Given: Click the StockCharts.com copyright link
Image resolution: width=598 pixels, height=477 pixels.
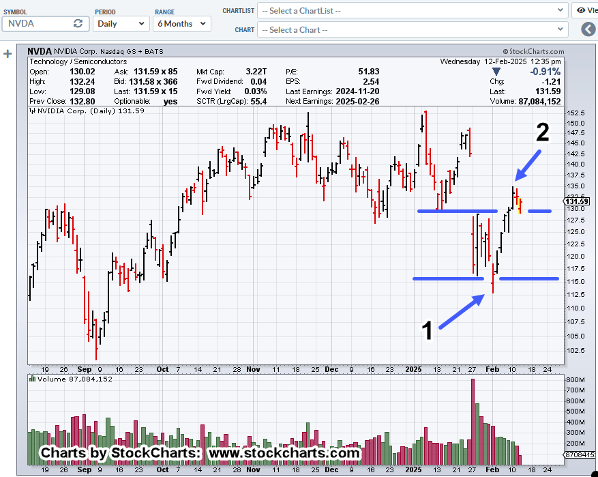Looking at the screenshot, I should [x=533, y=51].
